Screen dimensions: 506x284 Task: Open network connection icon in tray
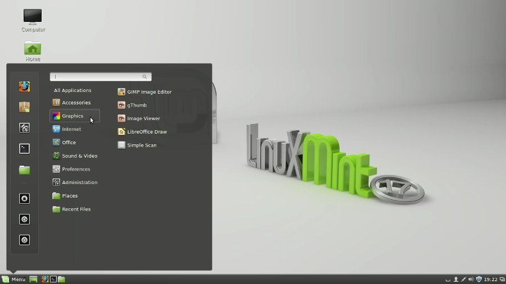pos(463,280)
